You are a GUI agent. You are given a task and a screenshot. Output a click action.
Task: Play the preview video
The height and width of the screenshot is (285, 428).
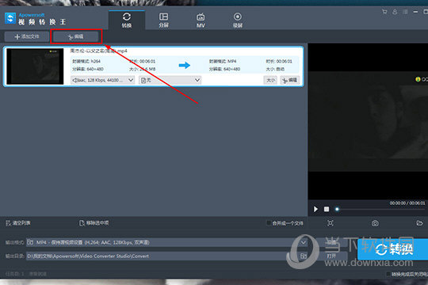[x=315, y=209]
